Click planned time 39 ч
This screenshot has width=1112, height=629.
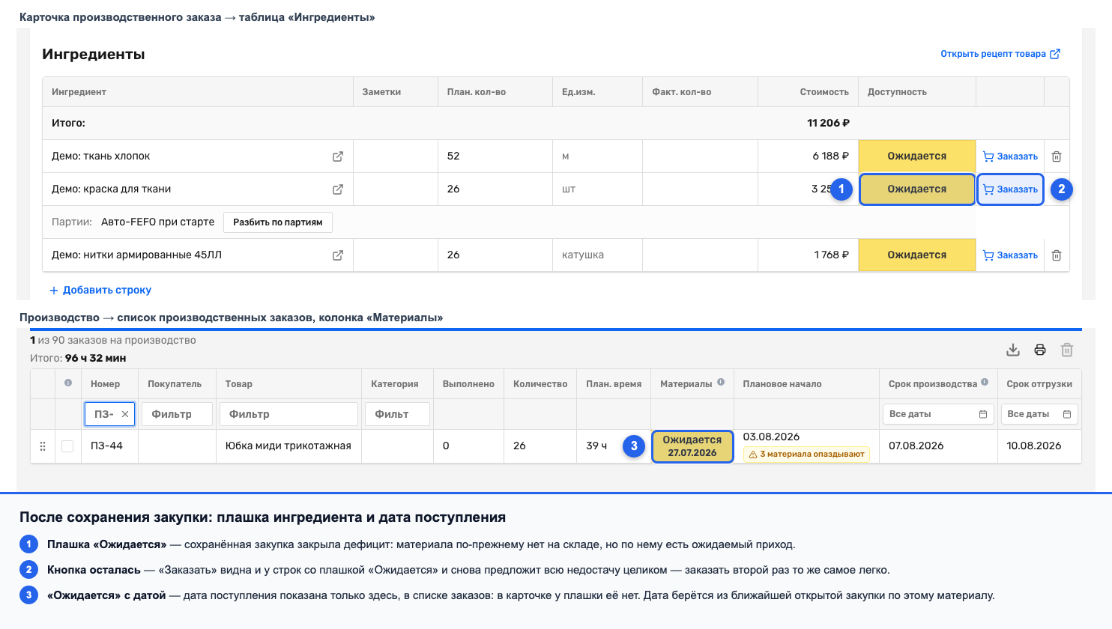[596, 446]
